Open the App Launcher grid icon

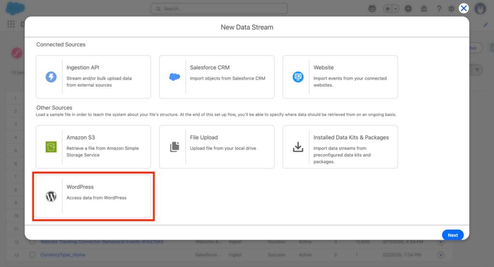[x=11, y=24]
